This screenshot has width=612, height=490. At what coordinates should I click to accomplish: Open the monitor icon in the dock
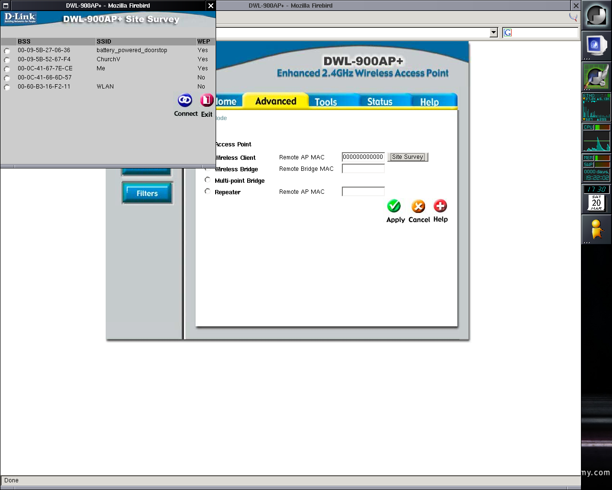(595, 46)
